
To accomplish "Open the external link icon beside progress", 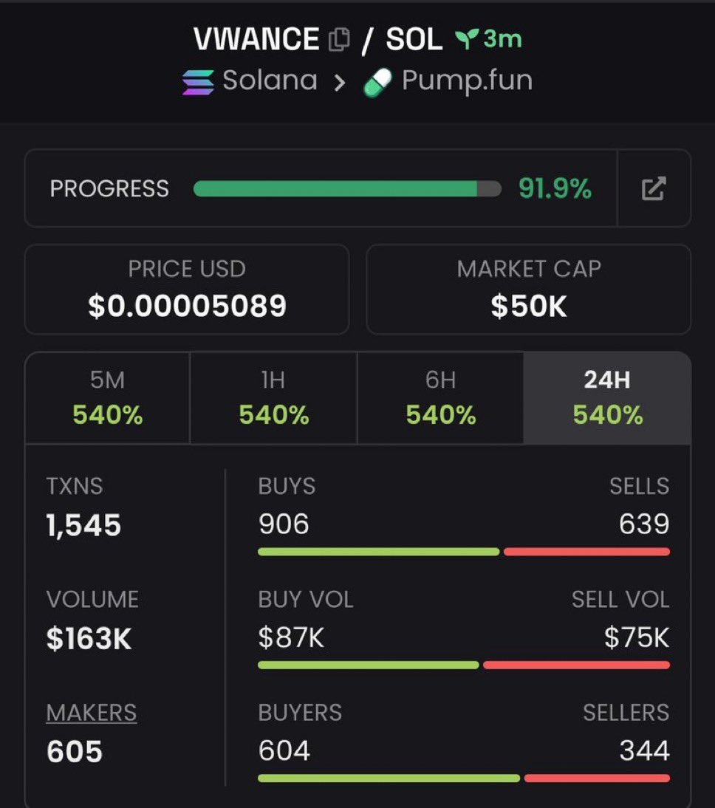I will pyautogui.click(x=654, y=189).
